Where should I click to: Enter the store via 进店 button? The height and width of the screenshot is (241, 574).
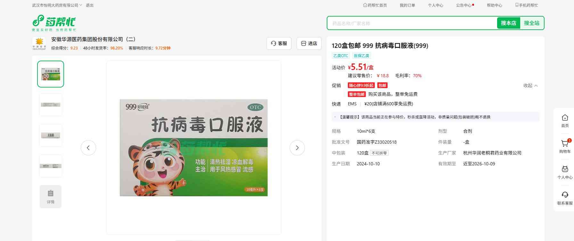click(x=309, y=43)
